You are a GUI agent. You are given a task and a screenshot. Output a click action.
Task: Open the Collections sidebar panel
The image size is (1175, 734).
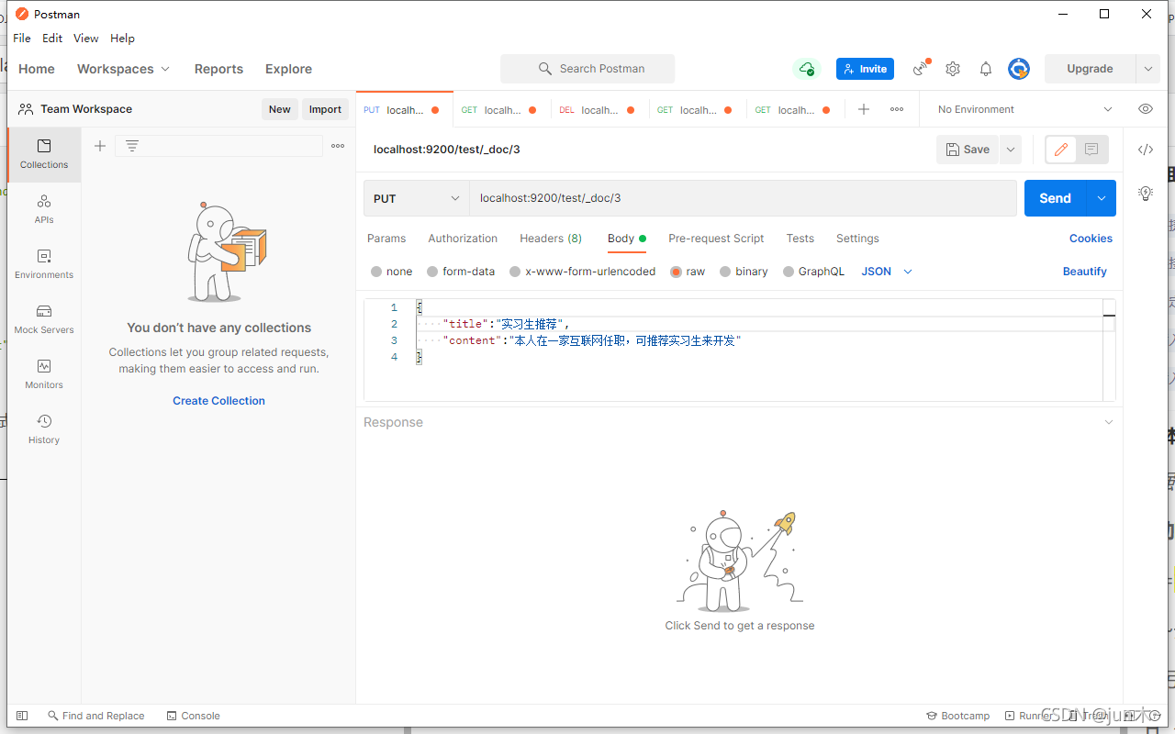[44, 154]
